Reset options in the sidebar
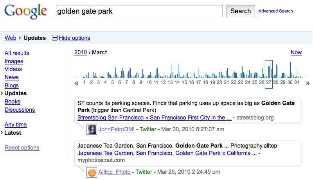313x180 pixels. click(22, 148)
